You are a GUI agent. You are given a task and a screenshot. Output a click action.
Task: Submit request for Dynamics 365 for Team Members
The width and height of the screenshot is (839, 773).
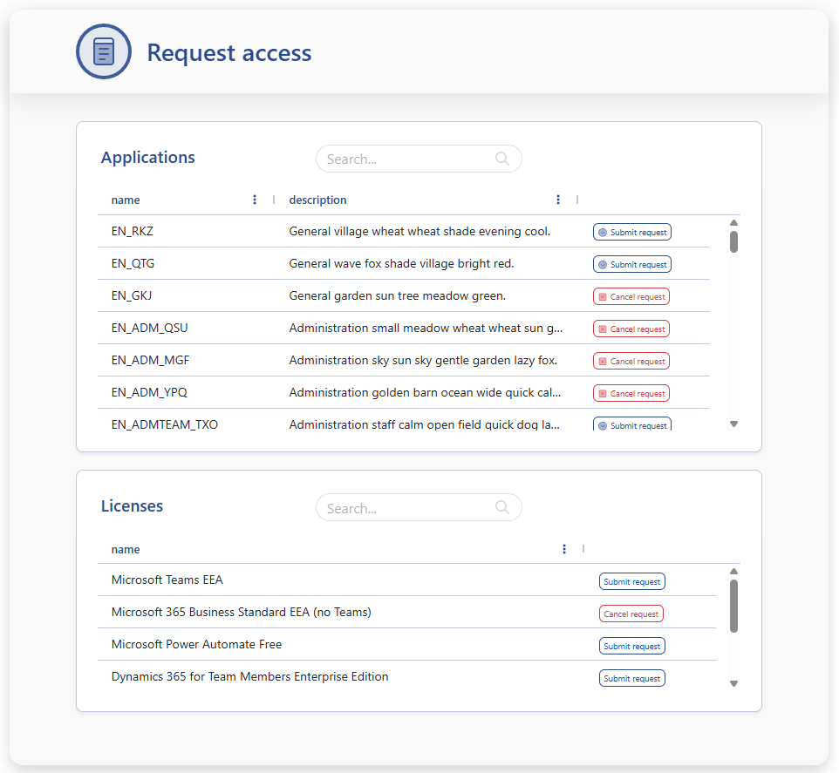[x=632, y=678]
